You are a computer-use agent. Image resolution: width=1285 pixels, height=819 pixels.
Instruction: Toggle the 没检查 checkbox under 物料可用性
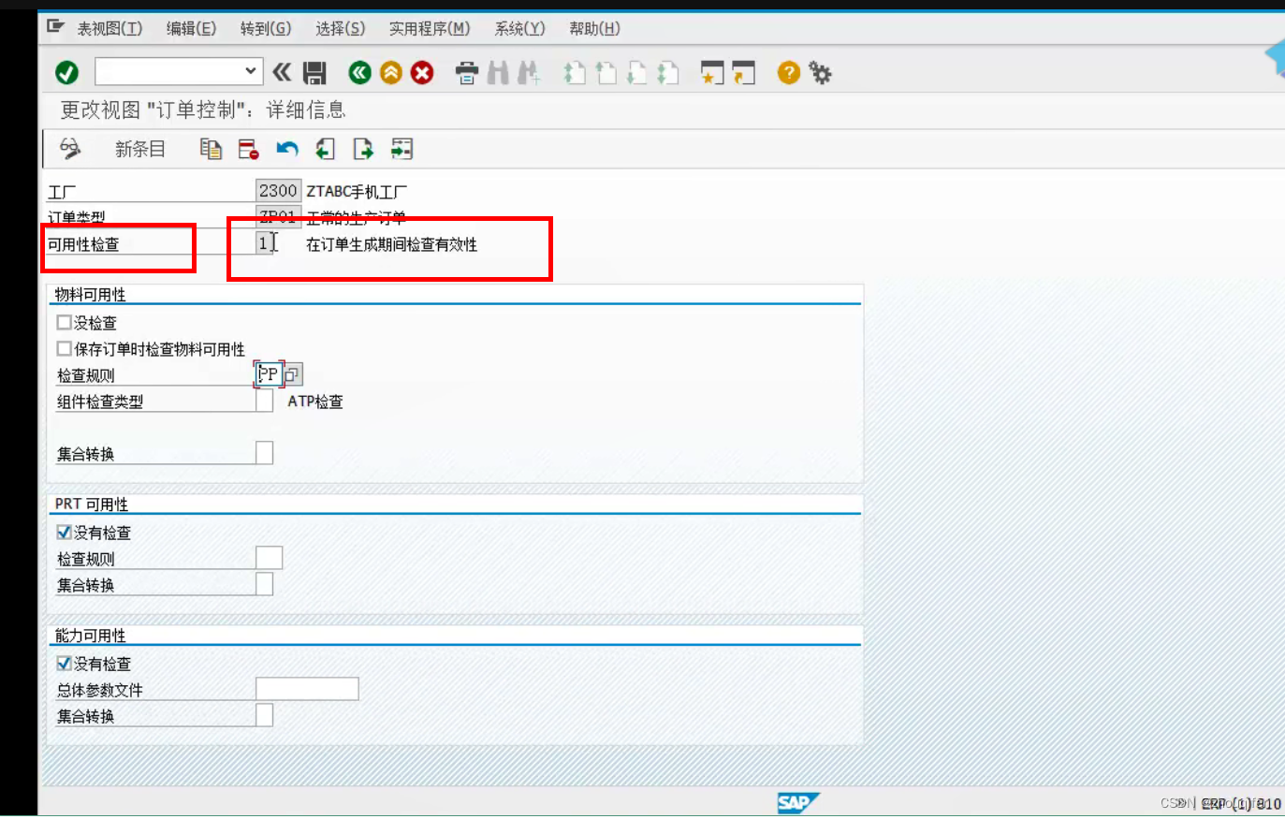(x=64, y=322)
